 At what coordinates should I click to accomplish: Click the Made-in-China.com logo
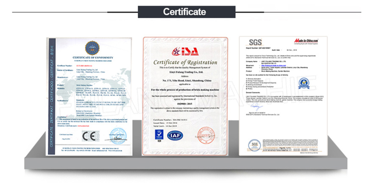[x=306, y=41]
